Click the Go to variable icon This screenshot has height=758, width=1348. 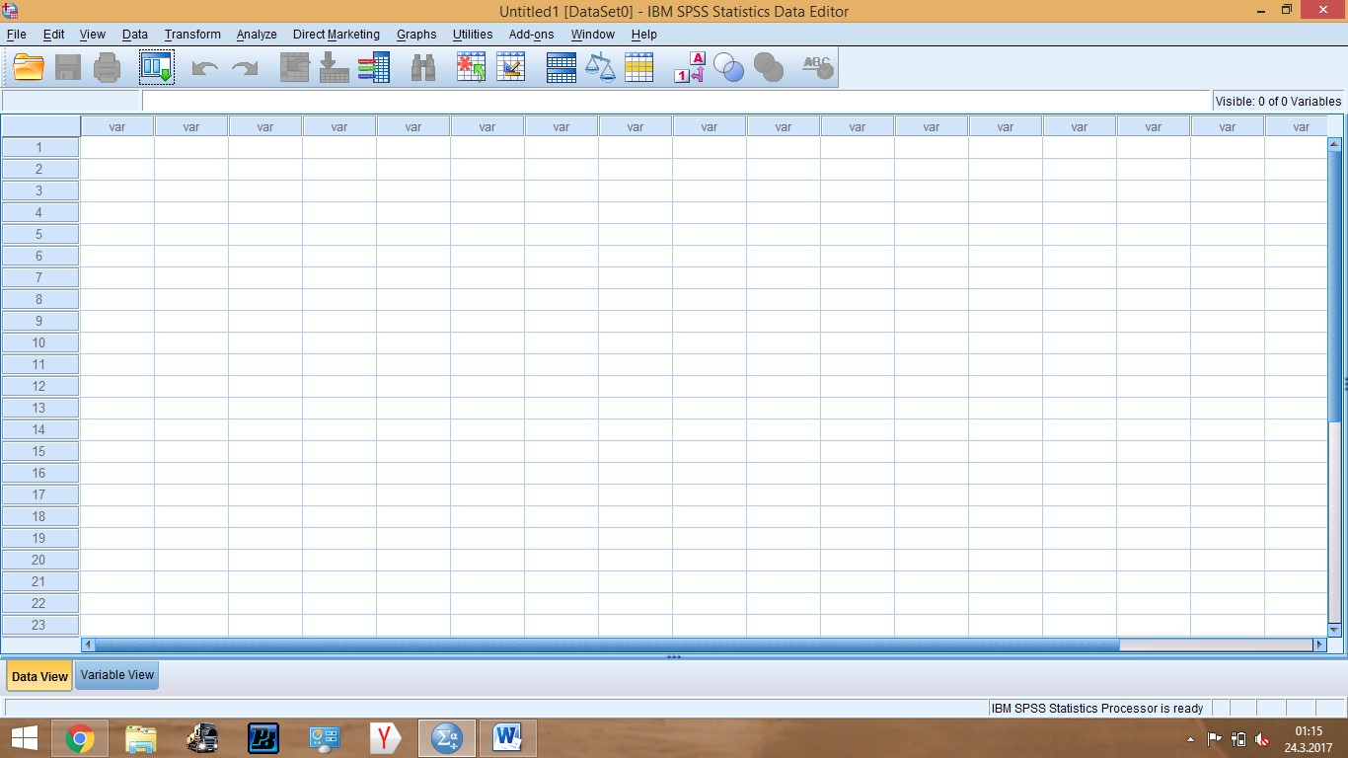pos(335,67)
